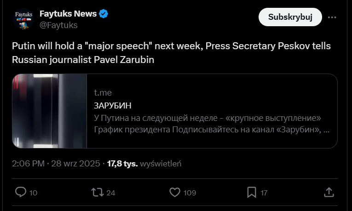This screenshot has width=352, height=211.
Task: Click the repost count number 24
Action: 110,193
